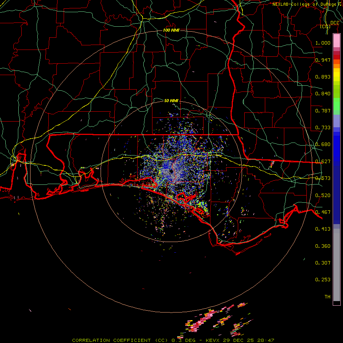343x343 pixels.
Task: Pick the red segment of the color scale
Action: [337, 57]
